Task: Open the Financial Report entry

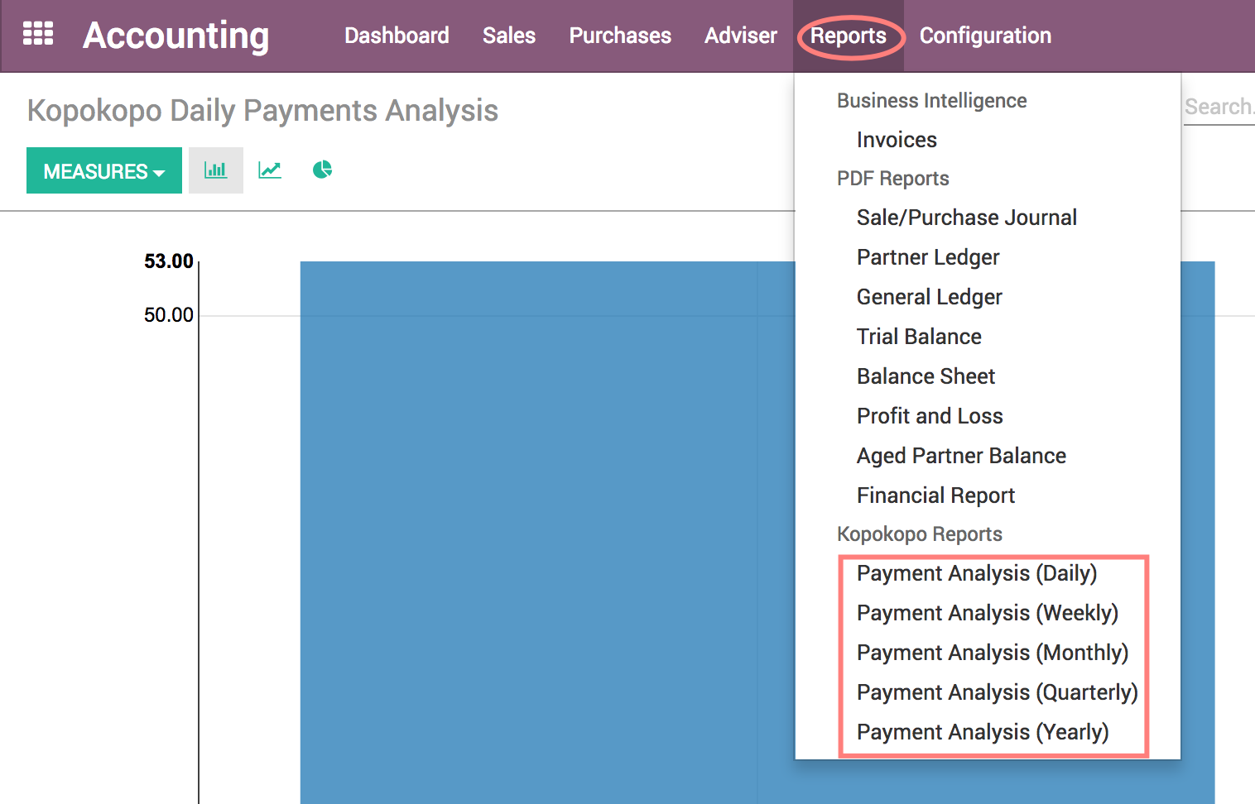Action: [935, 495]
